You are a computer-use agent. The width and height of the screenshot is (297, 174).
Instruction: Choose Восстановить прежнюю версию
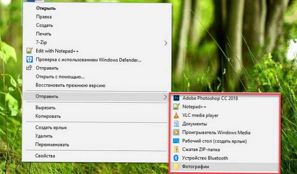(70, 85)
